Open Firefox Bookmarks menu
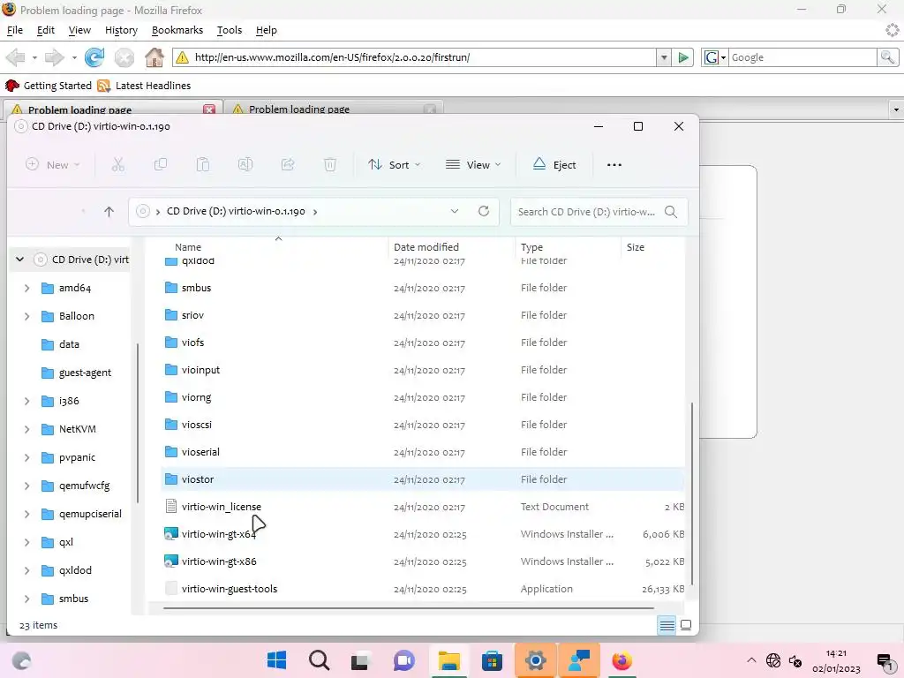 177,30
